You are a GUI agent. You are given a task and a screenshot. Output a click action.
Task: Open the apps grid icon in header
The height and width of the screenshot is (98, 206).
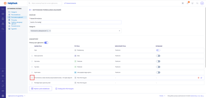pyautogui.click(x=183, y=3)
